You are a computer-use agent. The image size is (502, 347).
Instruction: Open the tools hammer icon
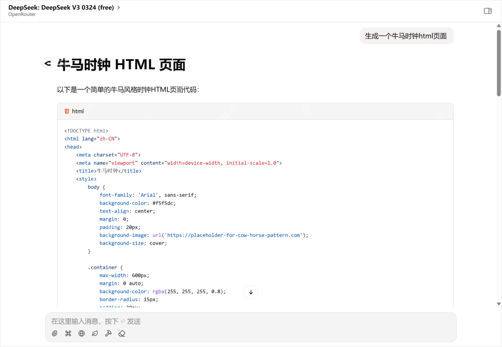click(x=108, y=334)
